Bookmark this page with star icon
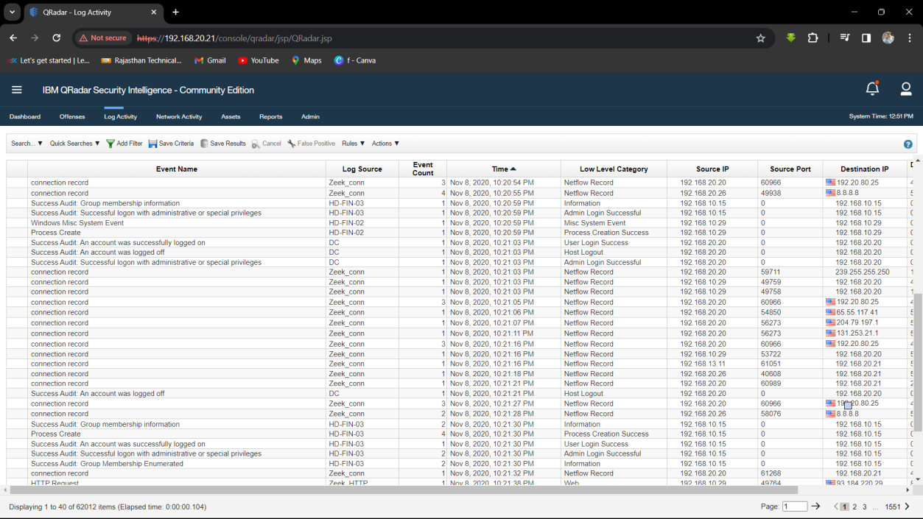 click(761, 38)
